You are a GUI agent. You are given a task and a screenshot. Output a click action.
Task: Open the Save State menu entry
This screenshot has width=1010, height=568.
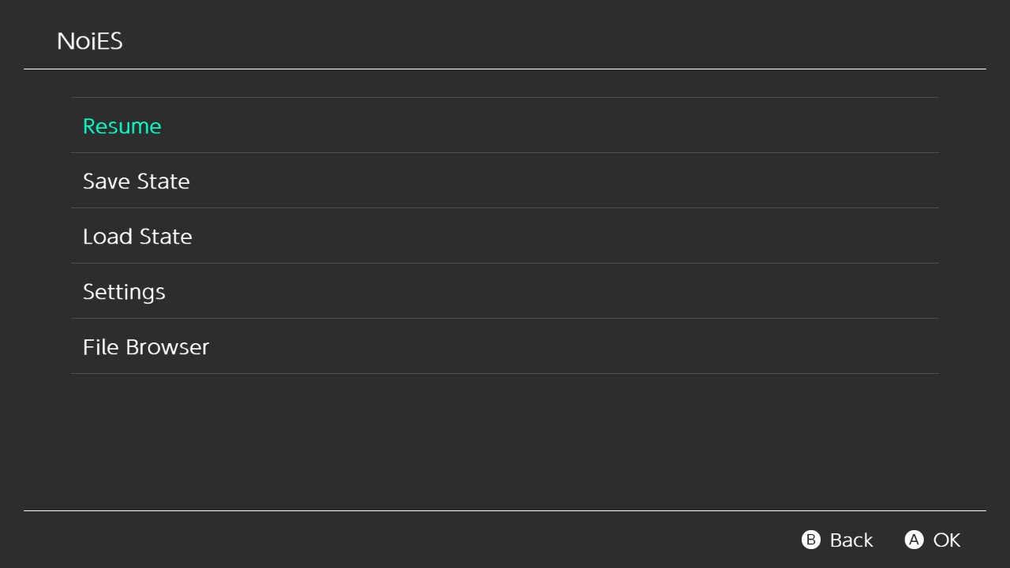137,181
